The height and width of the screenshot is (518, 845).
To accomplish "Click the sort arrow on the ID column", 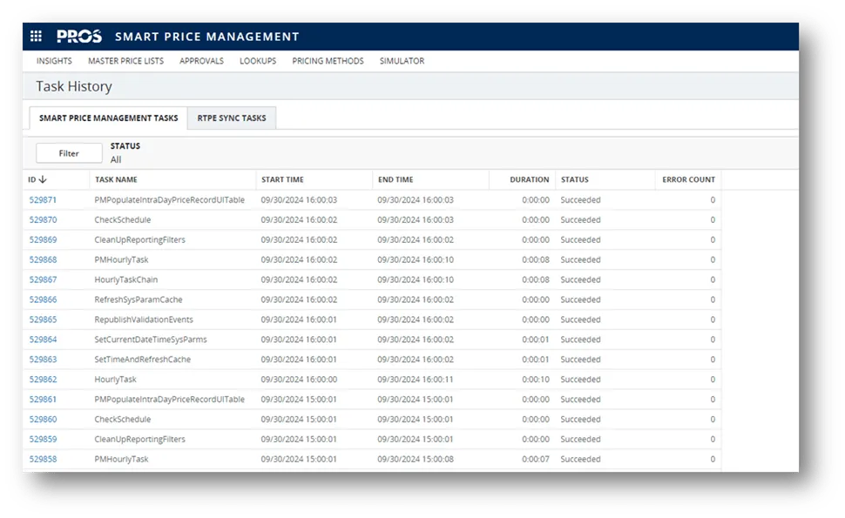I will [41, 179].
